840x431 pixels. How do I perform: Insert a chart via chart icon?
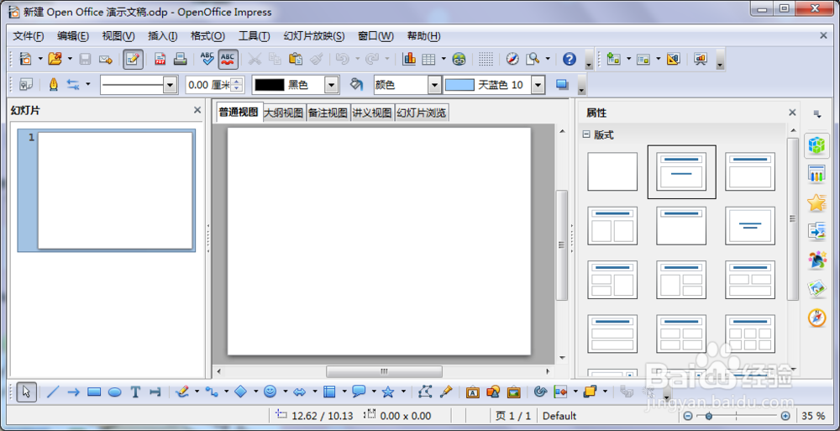point(409,59)
